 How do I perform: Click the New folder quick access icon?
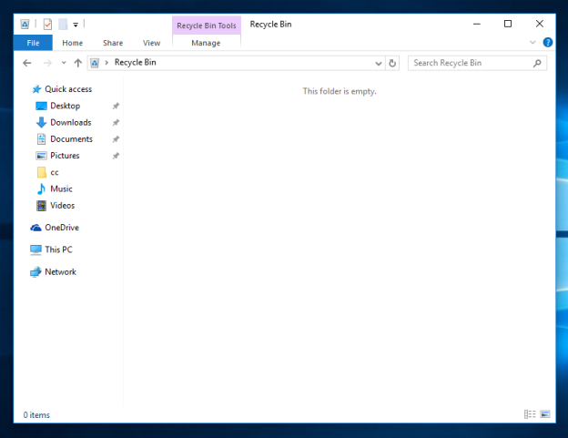[x=62, y=25]
